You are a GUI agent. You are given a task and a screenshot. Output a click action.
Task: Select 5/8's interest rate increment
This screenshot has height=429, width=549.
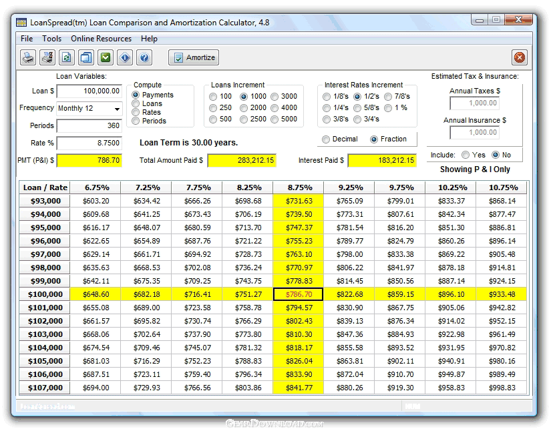[x=357, y=107]
